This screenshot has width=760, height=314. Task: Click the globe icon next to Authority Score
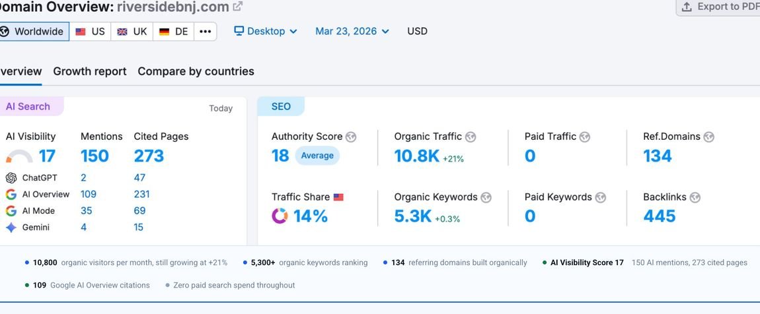(351, 137)
